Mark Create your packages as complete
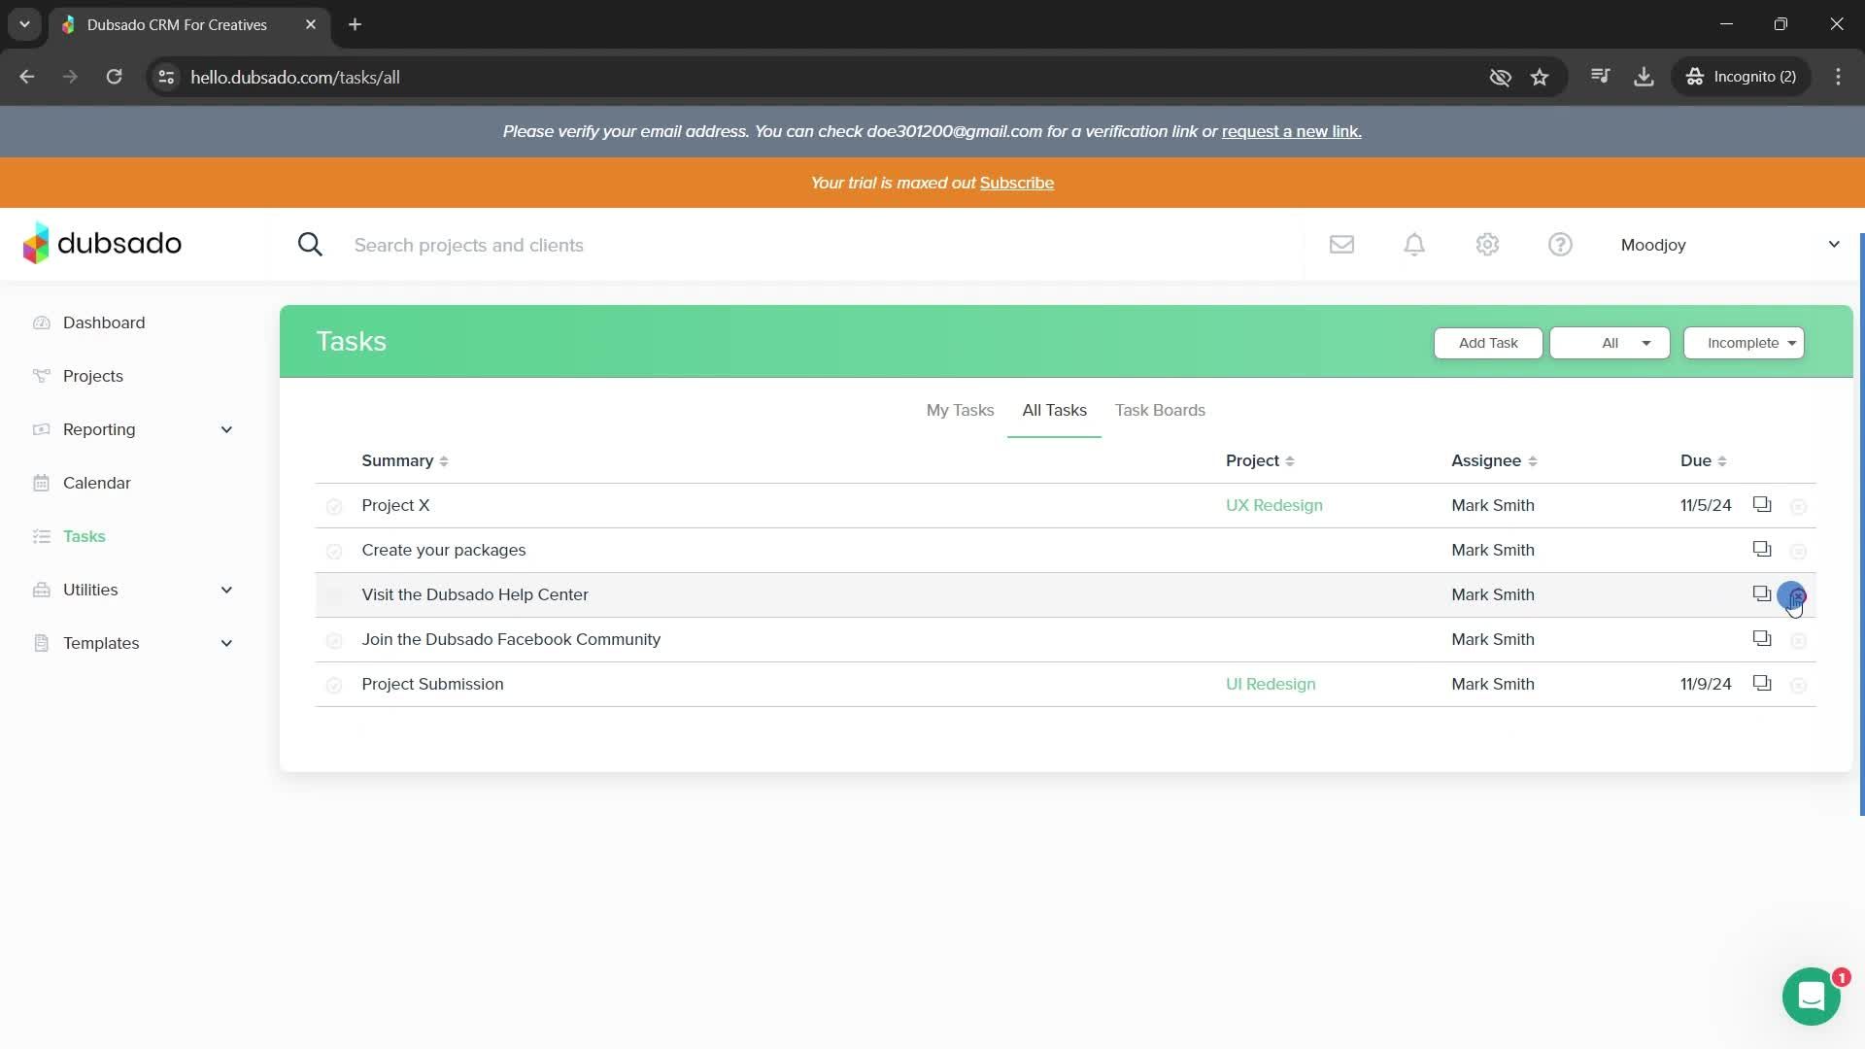 (x=334, y=551)
